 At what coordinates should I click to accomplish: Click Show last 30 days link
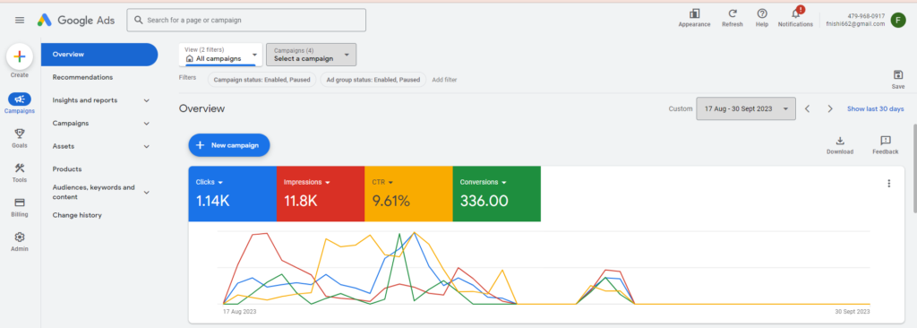point(876,109)
